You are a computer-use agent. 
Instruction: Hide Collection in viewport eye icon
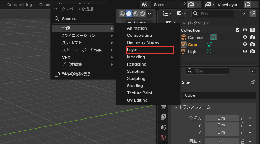point(245,30)
